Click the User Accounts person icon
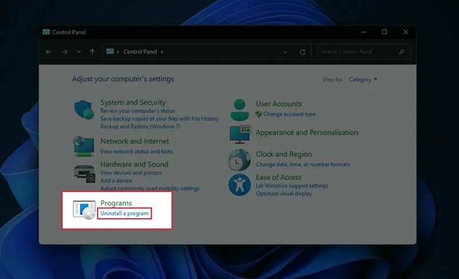Image resolution: width=459 pixels, height=279 pixels. [240, 109]
